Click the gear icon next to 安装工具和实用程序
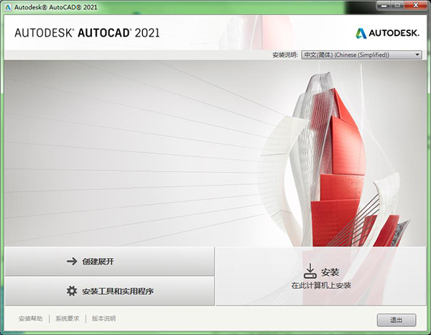The height and width of the screenshot is (335, 431). pyautogui.click(x=72, y=291)
